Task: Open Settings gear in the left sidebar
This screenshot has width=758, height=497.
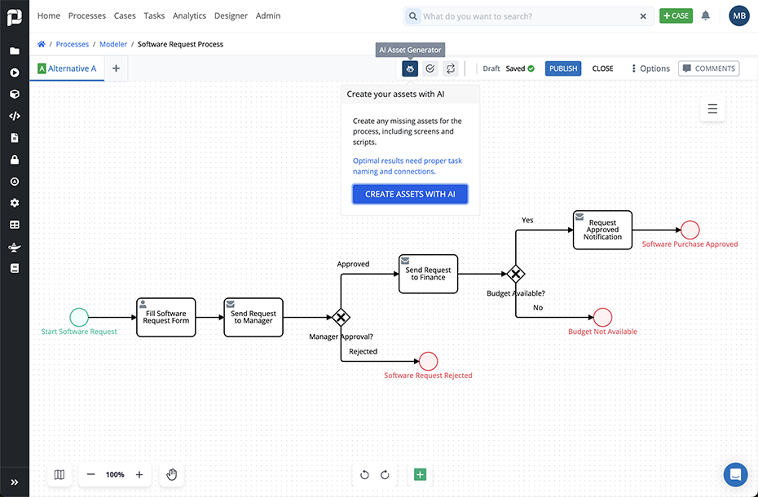Action: tap(14, 203)
